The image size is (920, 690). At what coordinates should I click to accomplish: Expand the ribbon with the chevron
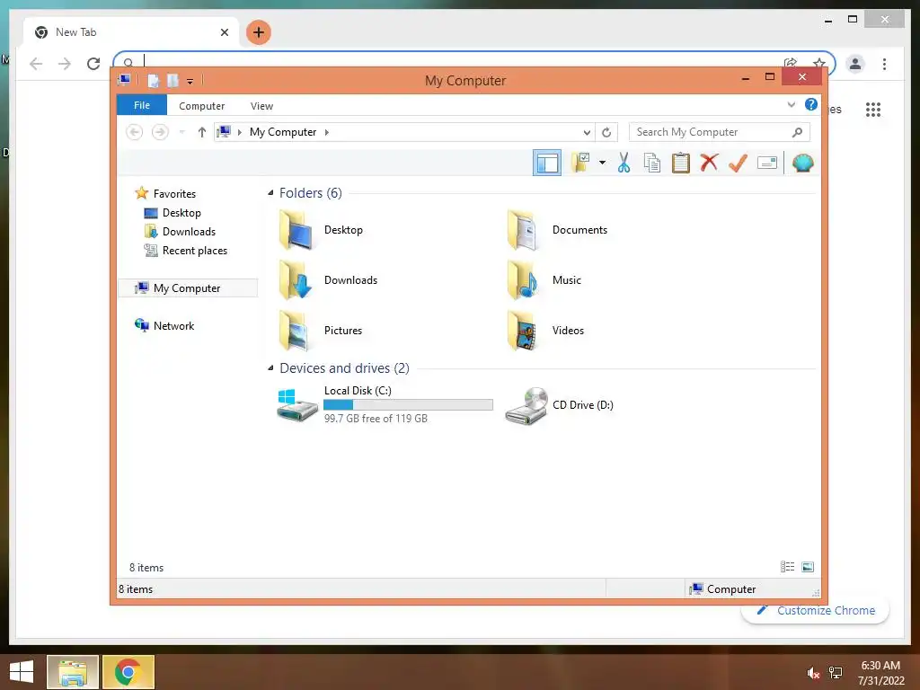[791, 104]
